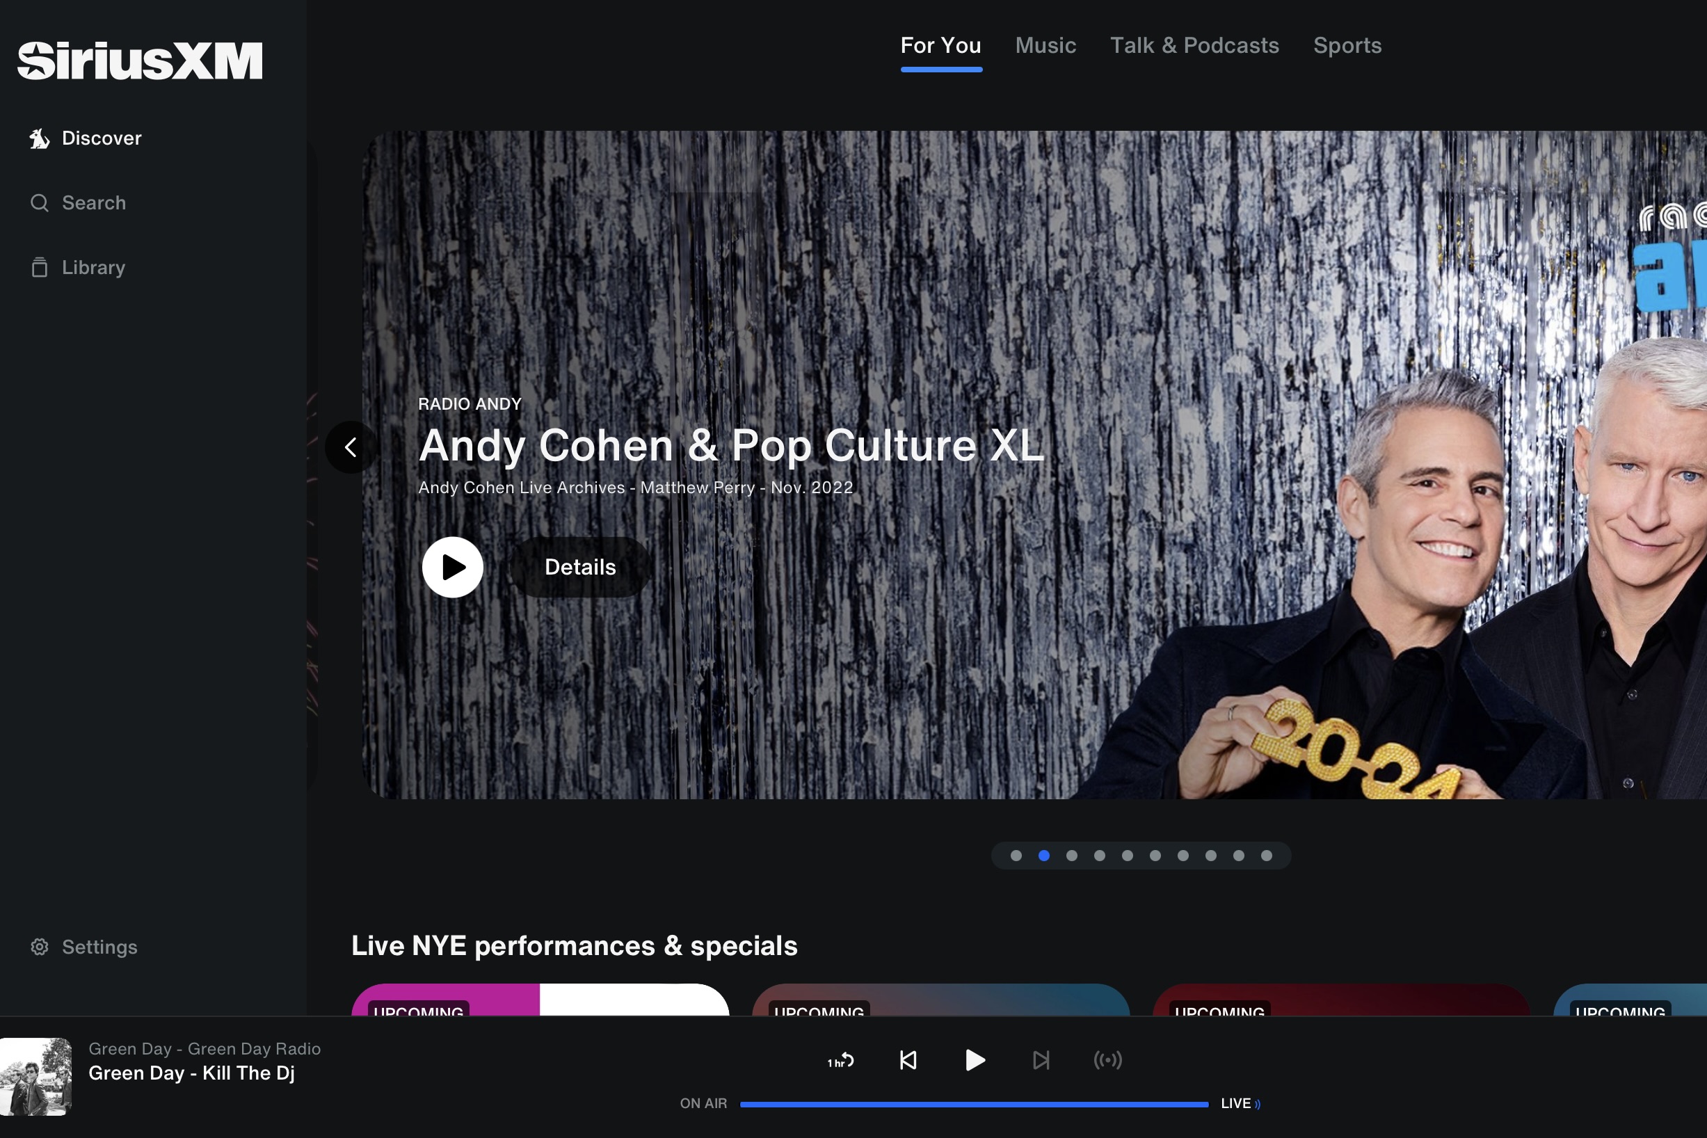Open Details for Andy Cohen feature
1707x1138 pixels.
click(x=580, y=567)
